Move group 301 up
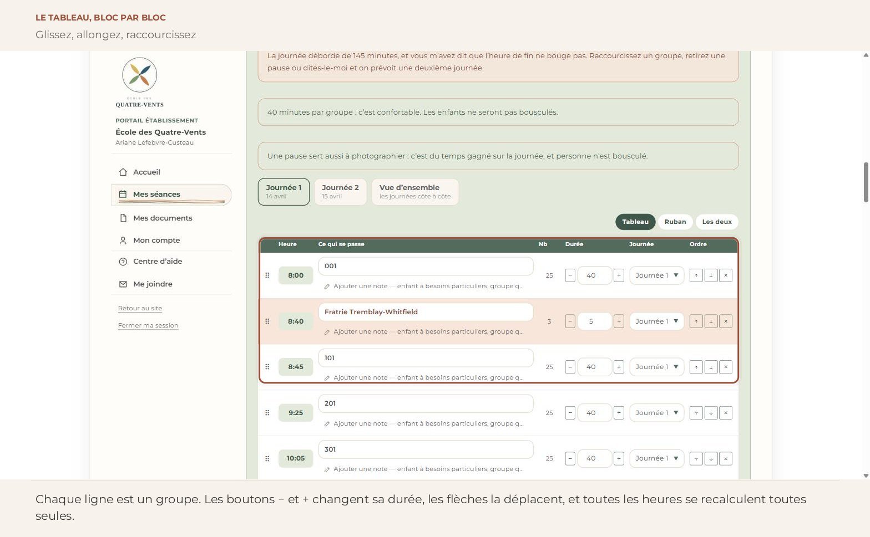 [696, 459]
